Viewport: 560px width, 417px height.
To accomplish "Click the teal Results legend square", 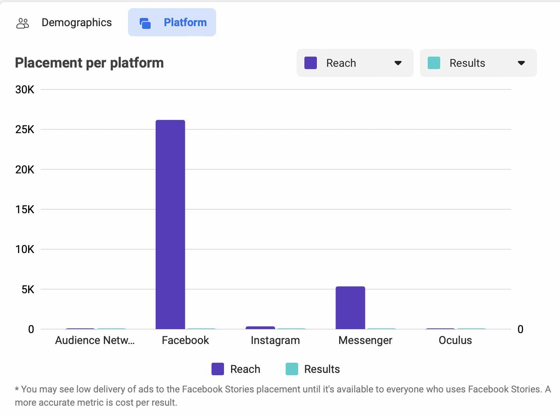I will [292, 369].
